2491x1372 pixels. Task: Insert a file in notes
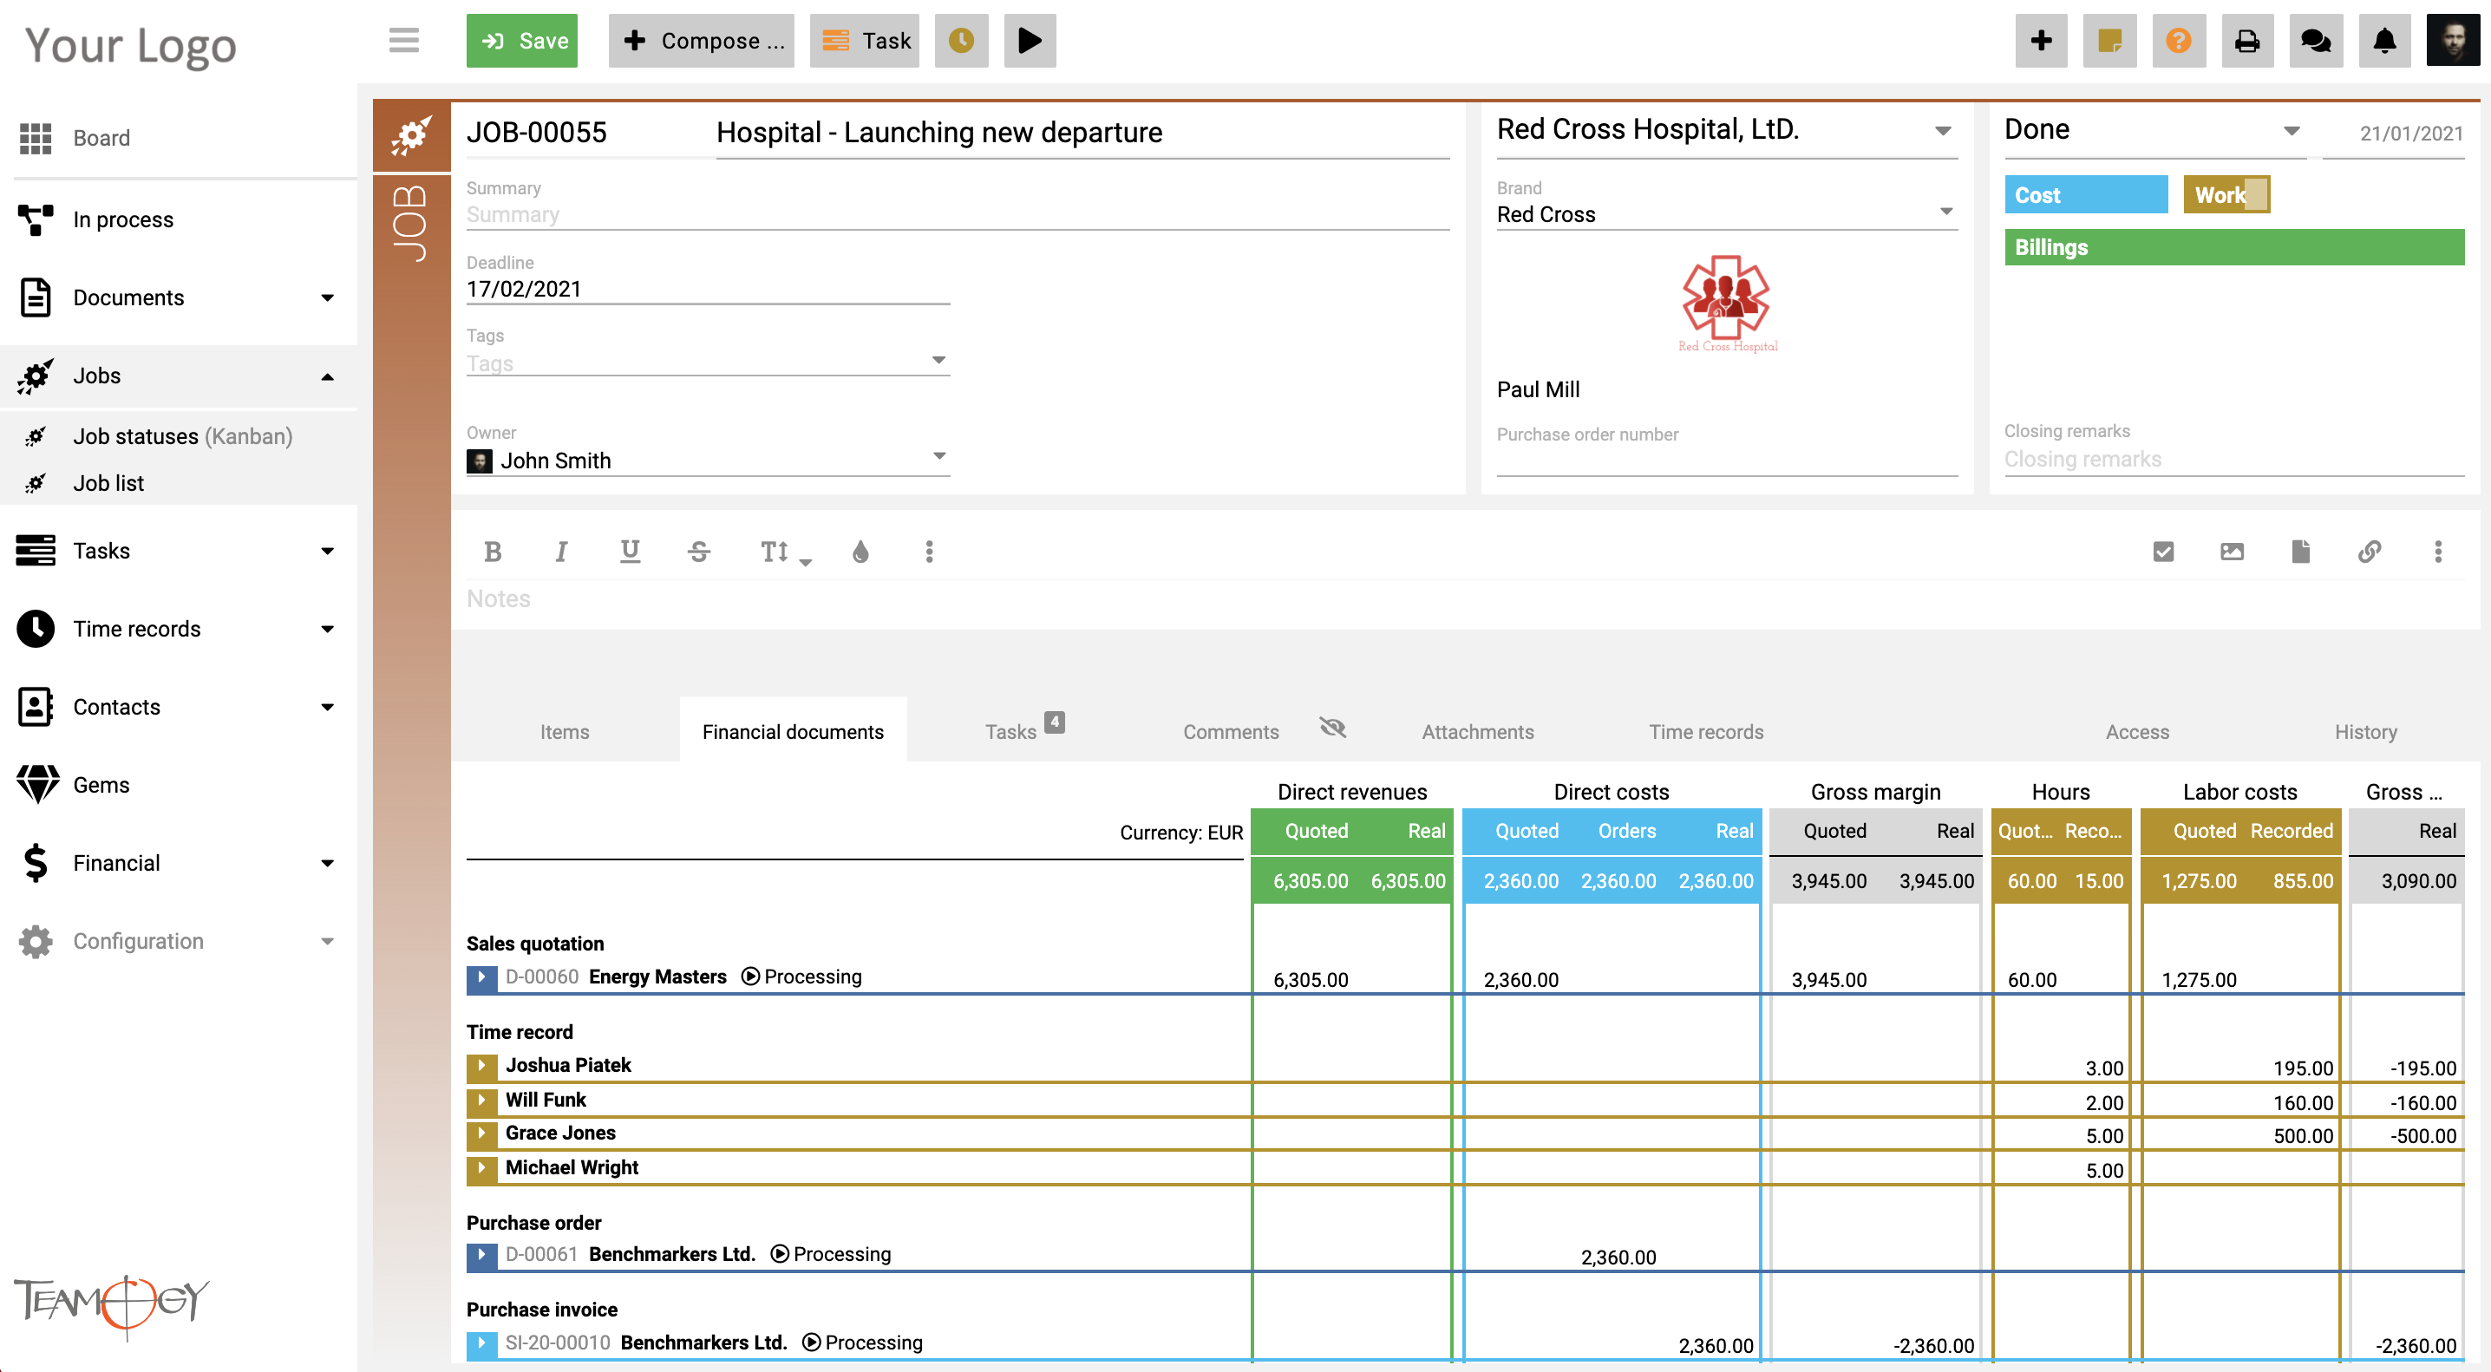tap(2300, 551)
